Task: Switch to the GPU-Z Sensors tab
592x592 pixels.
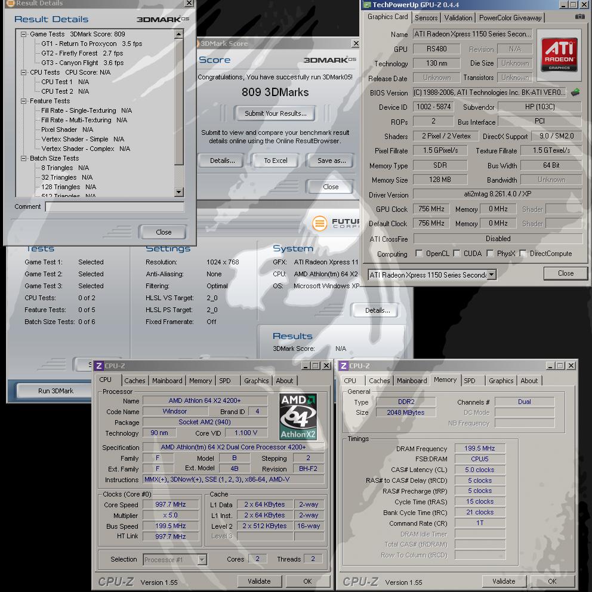Action: pos(426,18)
